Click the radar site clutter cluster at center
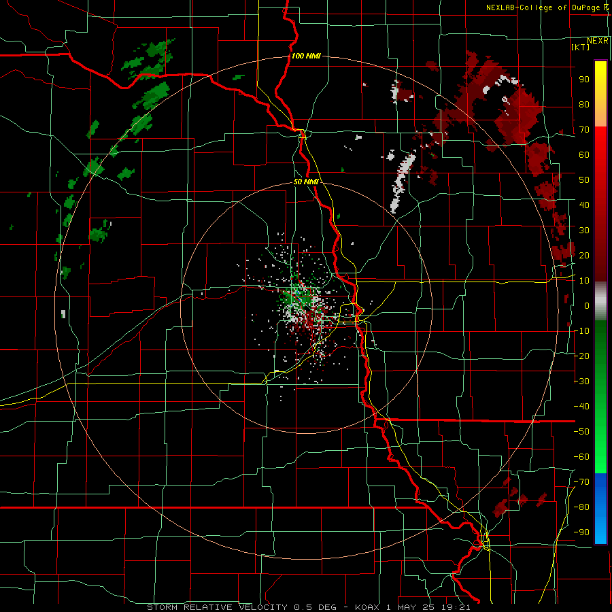This screenshot has height=612, width=612. [307, 307]
